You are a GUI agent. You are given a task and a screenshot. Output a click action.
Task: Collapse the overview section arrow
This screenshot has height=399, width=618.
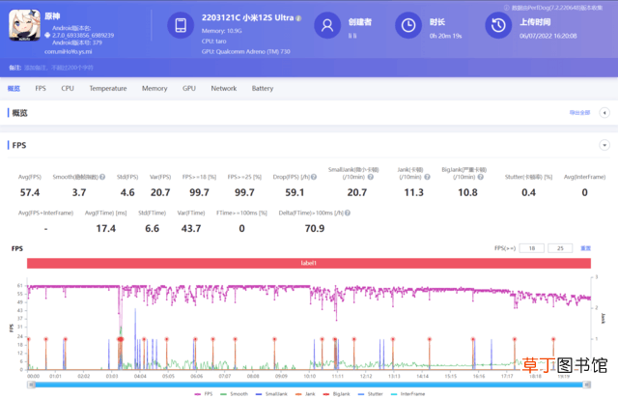[x=604, y=113]
